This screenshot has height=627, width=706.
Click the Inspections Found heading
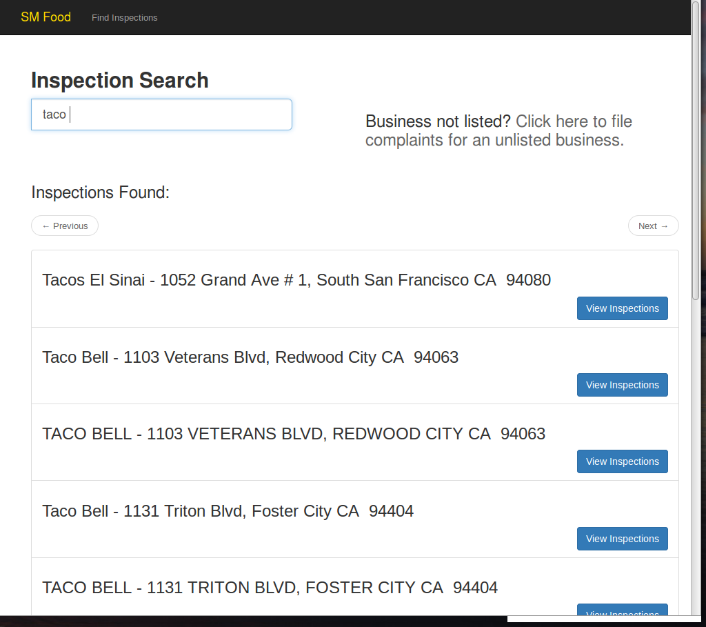[101, 192]
